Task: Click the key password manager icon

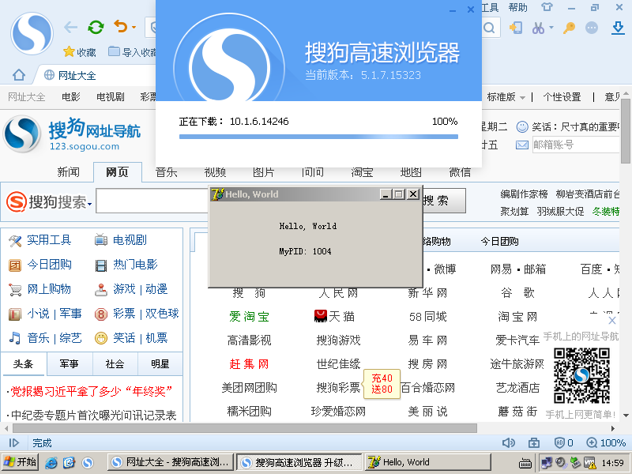Action: pyautogui.click(x=569, y=28)
